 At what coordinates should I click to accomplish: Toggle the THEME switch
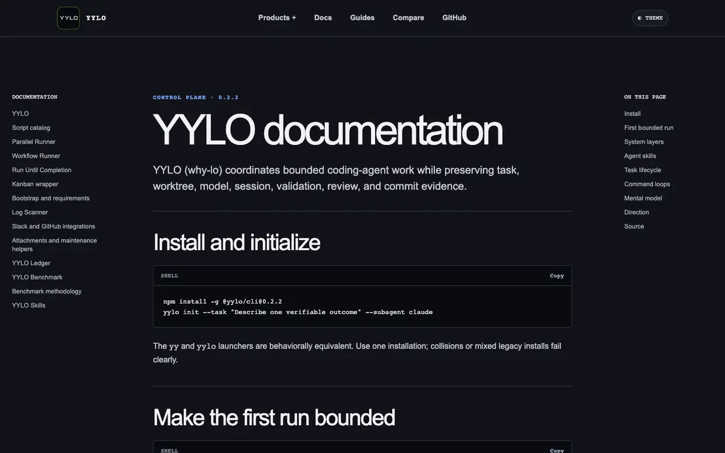650,18
